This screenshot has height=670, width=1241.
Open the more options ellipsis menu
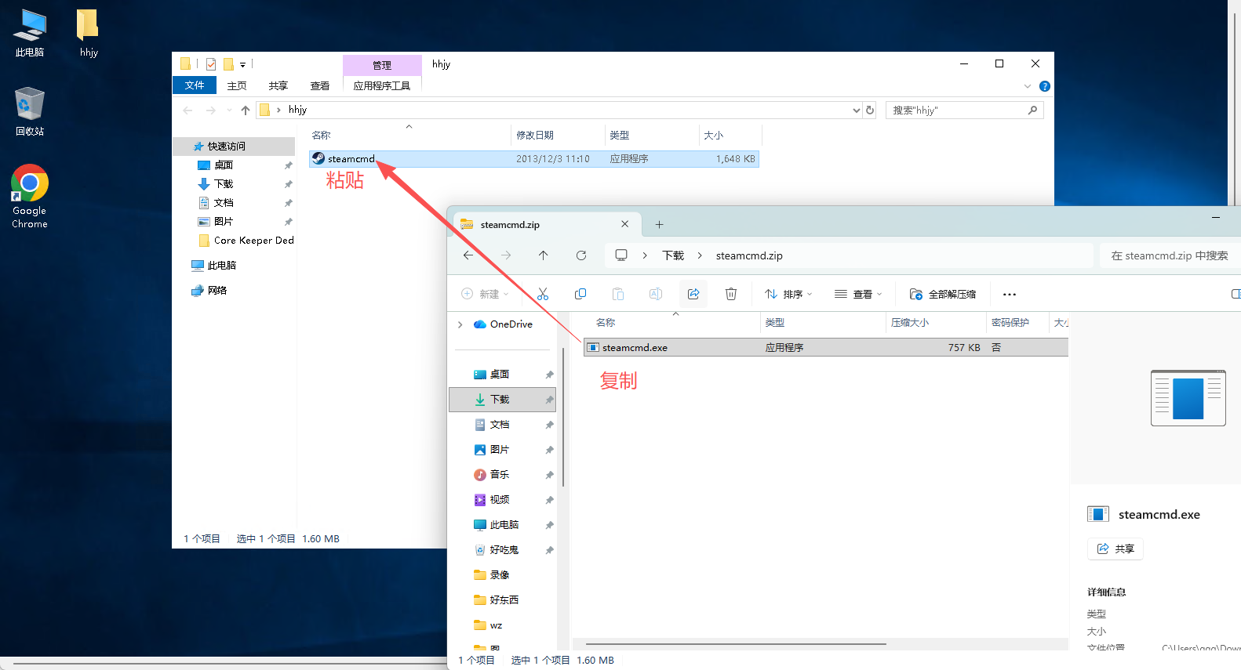(1010, 295)
